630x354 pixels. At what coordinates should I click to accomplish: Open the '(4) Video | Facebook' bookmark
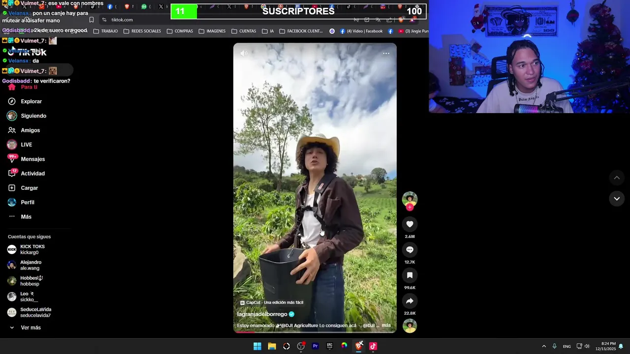click(361, 31)
